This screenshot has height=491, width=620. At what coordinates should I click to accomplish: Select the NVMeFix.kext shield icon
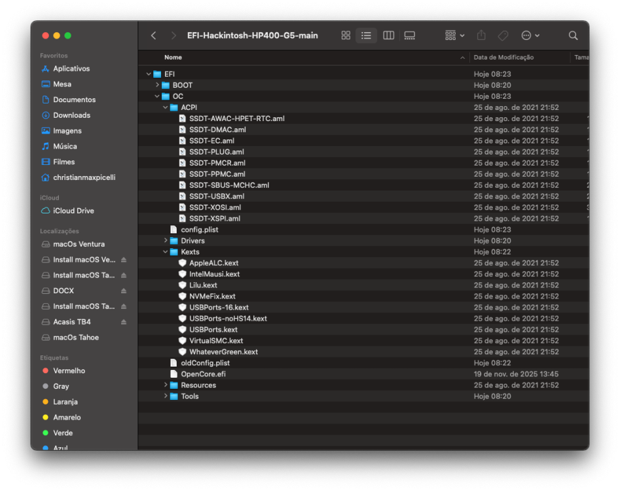click(x=182, y=296)
